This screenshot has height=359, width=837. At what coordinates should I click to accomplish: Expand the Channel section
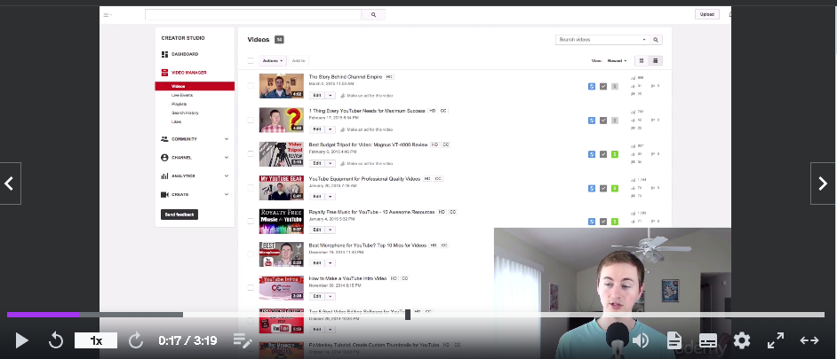pos(227,158)
